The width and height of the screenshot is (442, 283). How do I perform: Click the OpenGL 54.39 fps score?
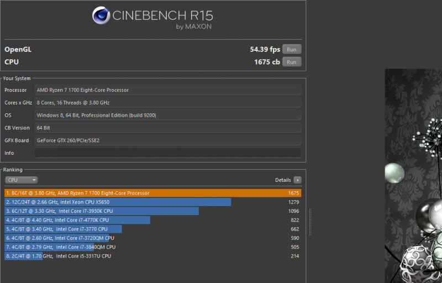coord(265,49)
